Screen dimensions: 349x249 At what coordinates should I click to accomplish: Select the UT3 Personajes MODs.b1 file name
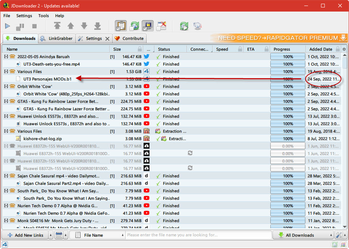point(47,79)
